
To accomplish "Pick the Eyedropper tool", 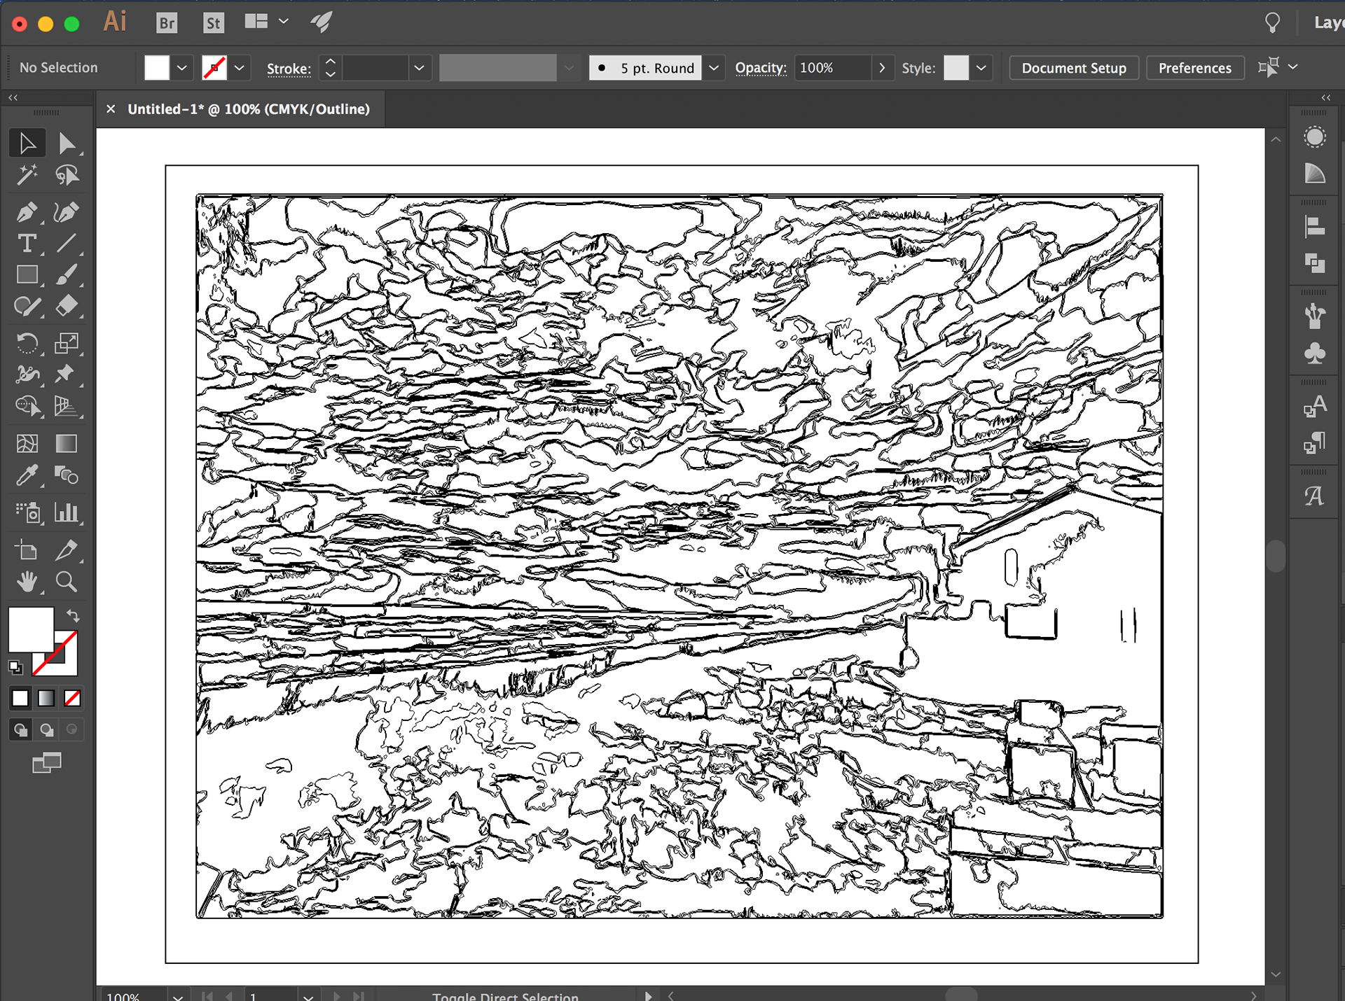I will (27, 476).
